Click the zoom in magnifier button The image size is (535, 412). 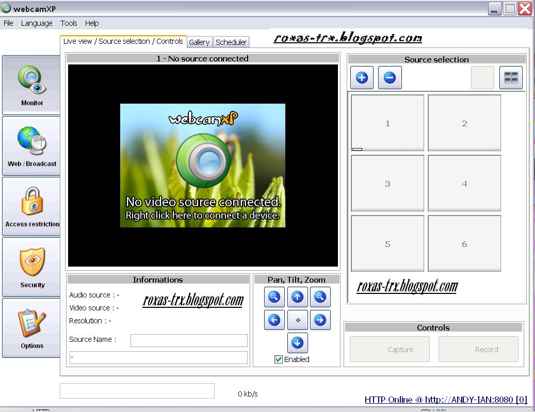pos(320,297)
